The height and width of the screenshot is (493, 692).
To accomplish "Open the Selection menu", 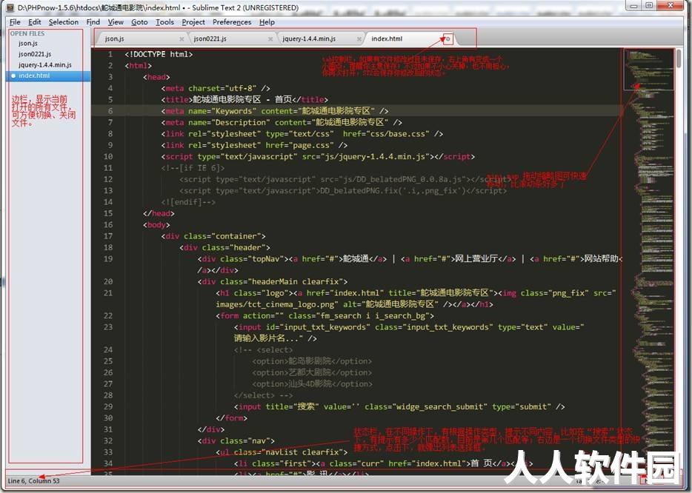I will pyautogui.click(x=64, y=22).
